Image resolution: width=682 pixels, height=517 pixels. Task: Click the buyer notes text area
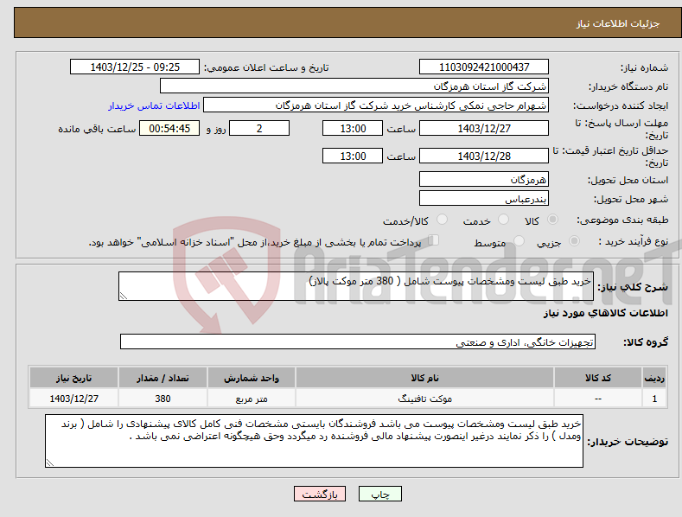[x=314, y=441]
